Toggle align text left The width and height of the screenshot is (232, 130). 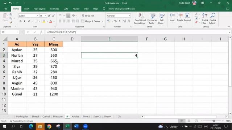[x=60, y=21]
